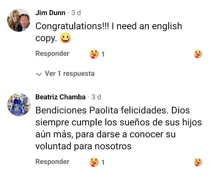Reply to Jim Dunn's comment via Responder
The height and width of the screenshot is (175, 212).
(x=52, y=54)
